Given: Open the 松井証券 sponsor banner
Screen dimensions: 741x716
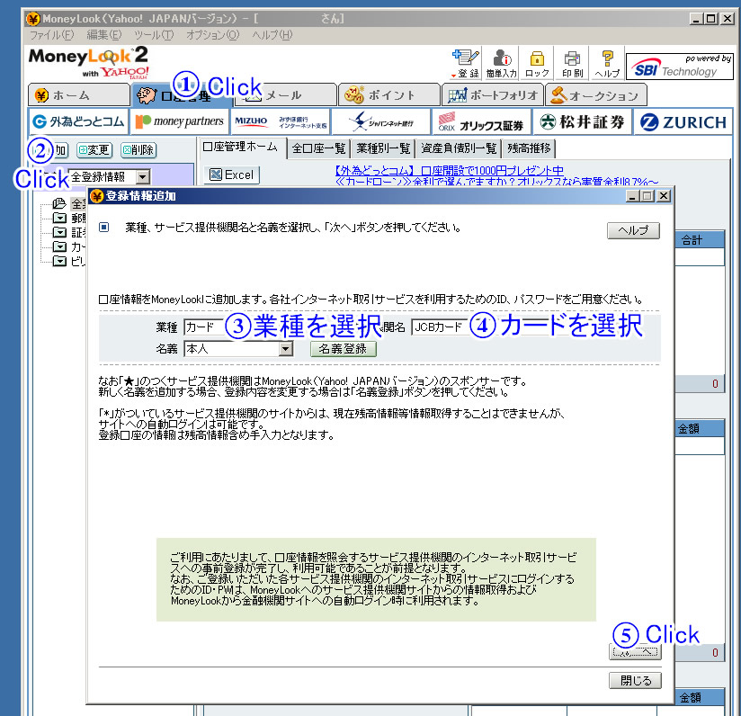Looking at the screenshot, I should [583, 122].
